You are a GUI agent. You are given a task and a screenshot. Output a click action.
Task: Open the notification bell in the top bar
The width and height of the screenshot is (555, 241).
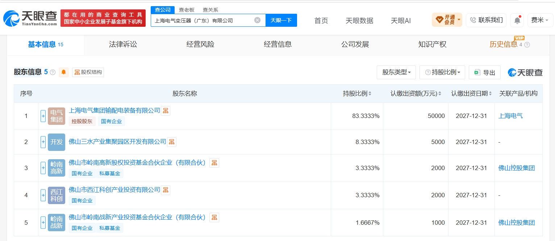point(517,20)
